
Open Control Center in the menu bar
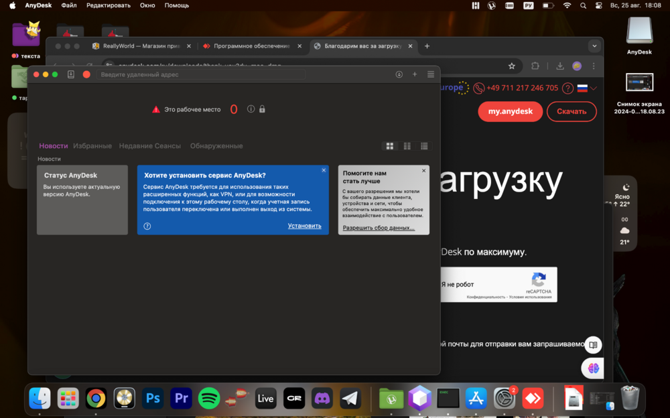[598, 5]
